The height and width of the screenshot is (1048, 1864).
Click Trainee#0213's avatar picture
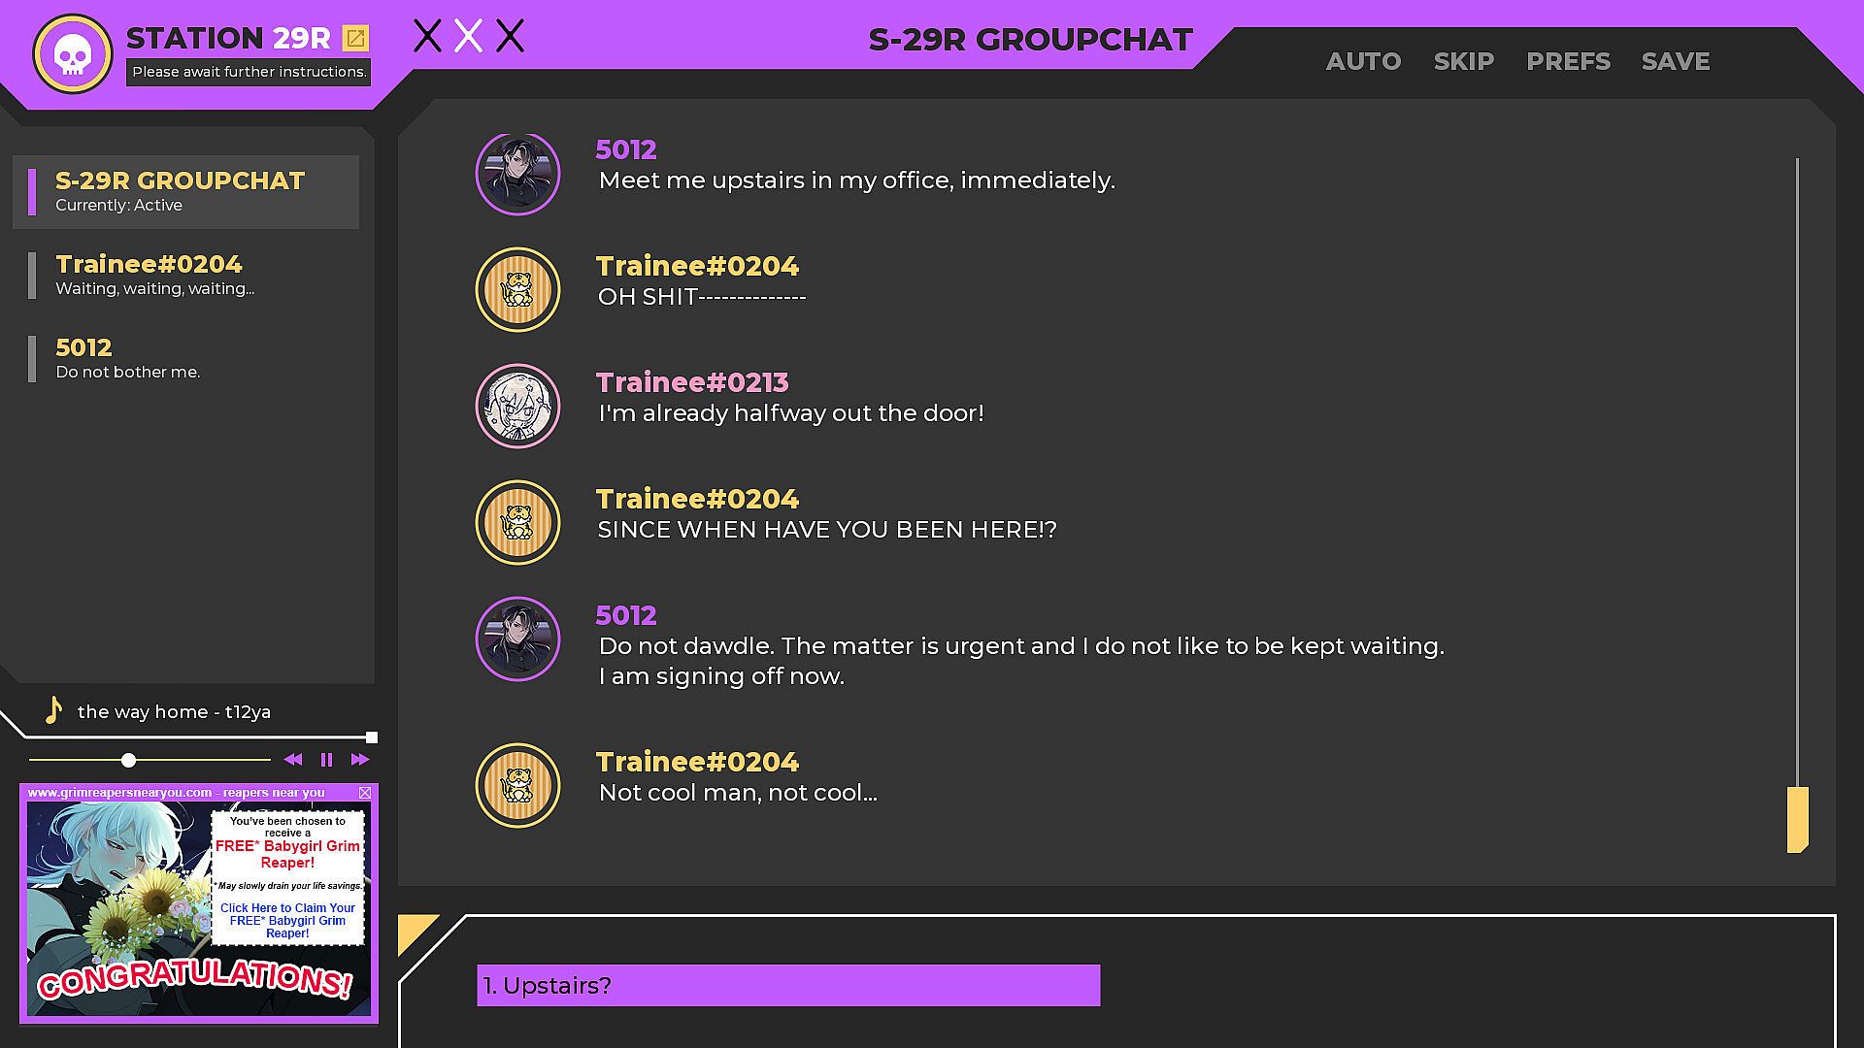(x=517, y=406)
